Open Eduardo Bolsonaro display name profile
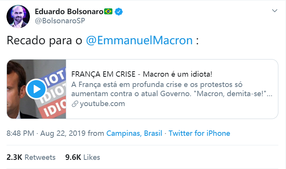 click(69, 12)
